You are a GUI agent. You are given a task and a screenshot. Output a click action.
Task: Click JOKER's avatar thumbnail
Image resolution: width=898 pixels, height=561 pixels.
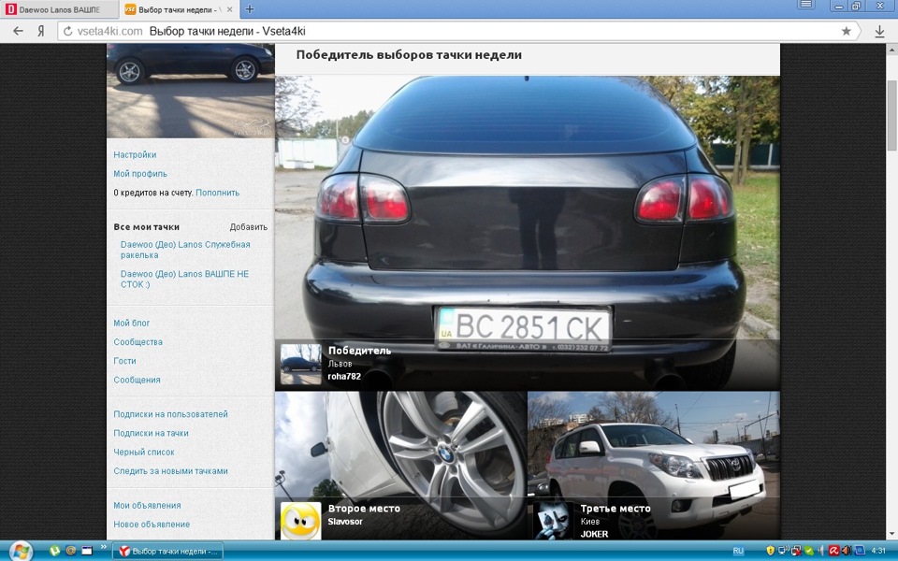553,521
